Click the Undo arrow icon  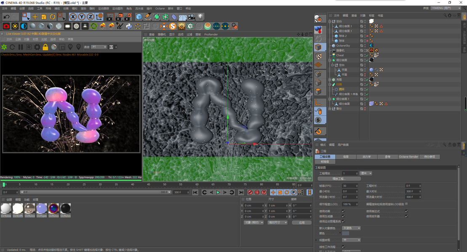point(6,17)
